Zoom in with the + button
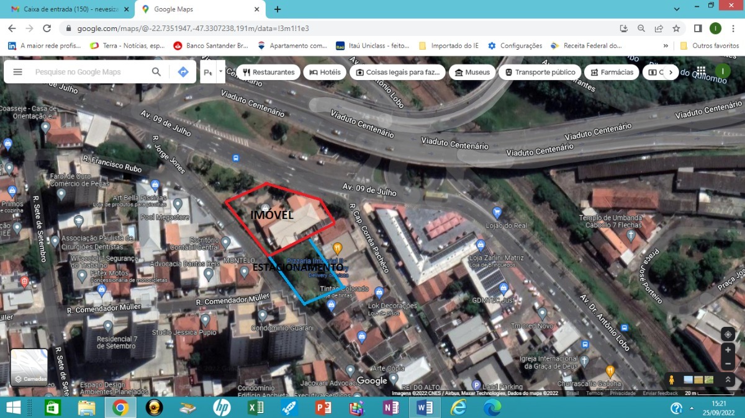 [728, 349]
